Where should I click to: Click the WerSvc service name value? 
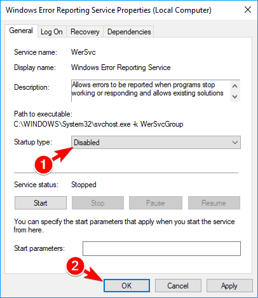(x=83, y=52)
